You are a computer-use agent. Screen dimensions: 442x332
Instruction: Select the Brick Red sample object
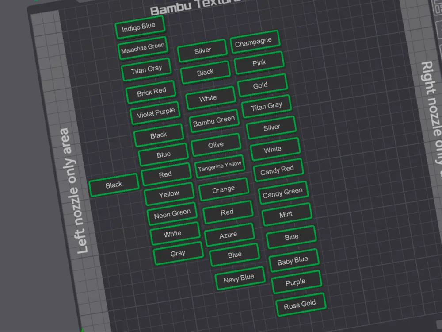151,89
